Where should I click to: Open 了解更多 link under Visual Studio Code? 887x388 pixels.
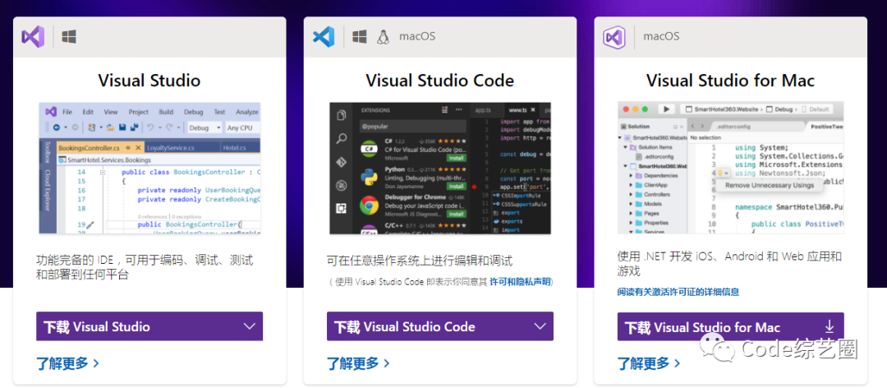coord(358,363)
